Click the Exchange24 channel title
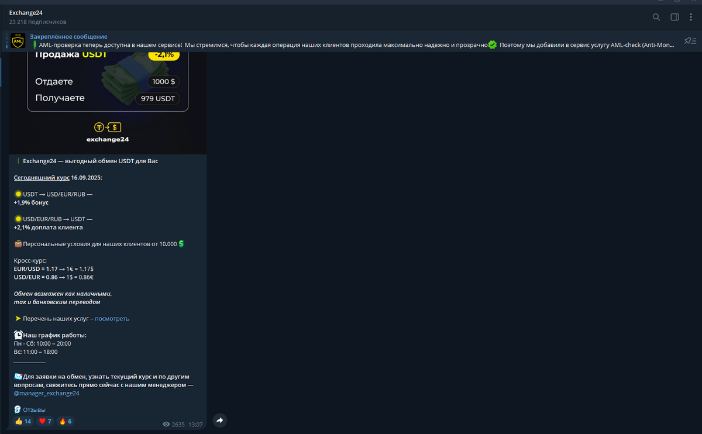The height and width of the screenshot is (434, 702). [x=26, y=12]
